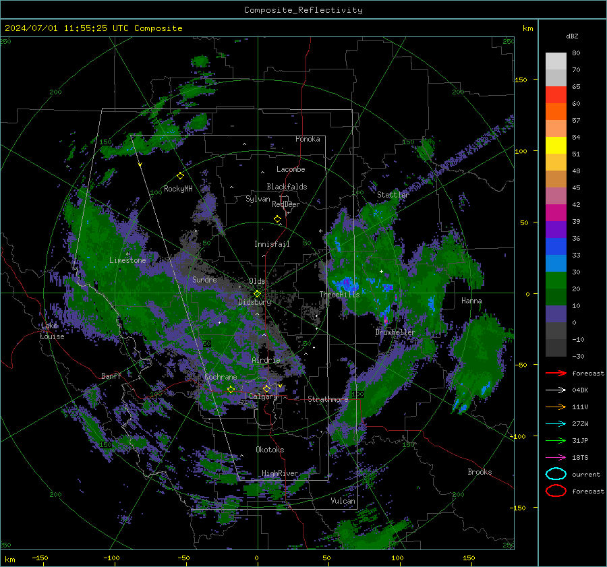Click the Drumheller city label
Screen dimensions: 607x567
click(x=395, y=332)
